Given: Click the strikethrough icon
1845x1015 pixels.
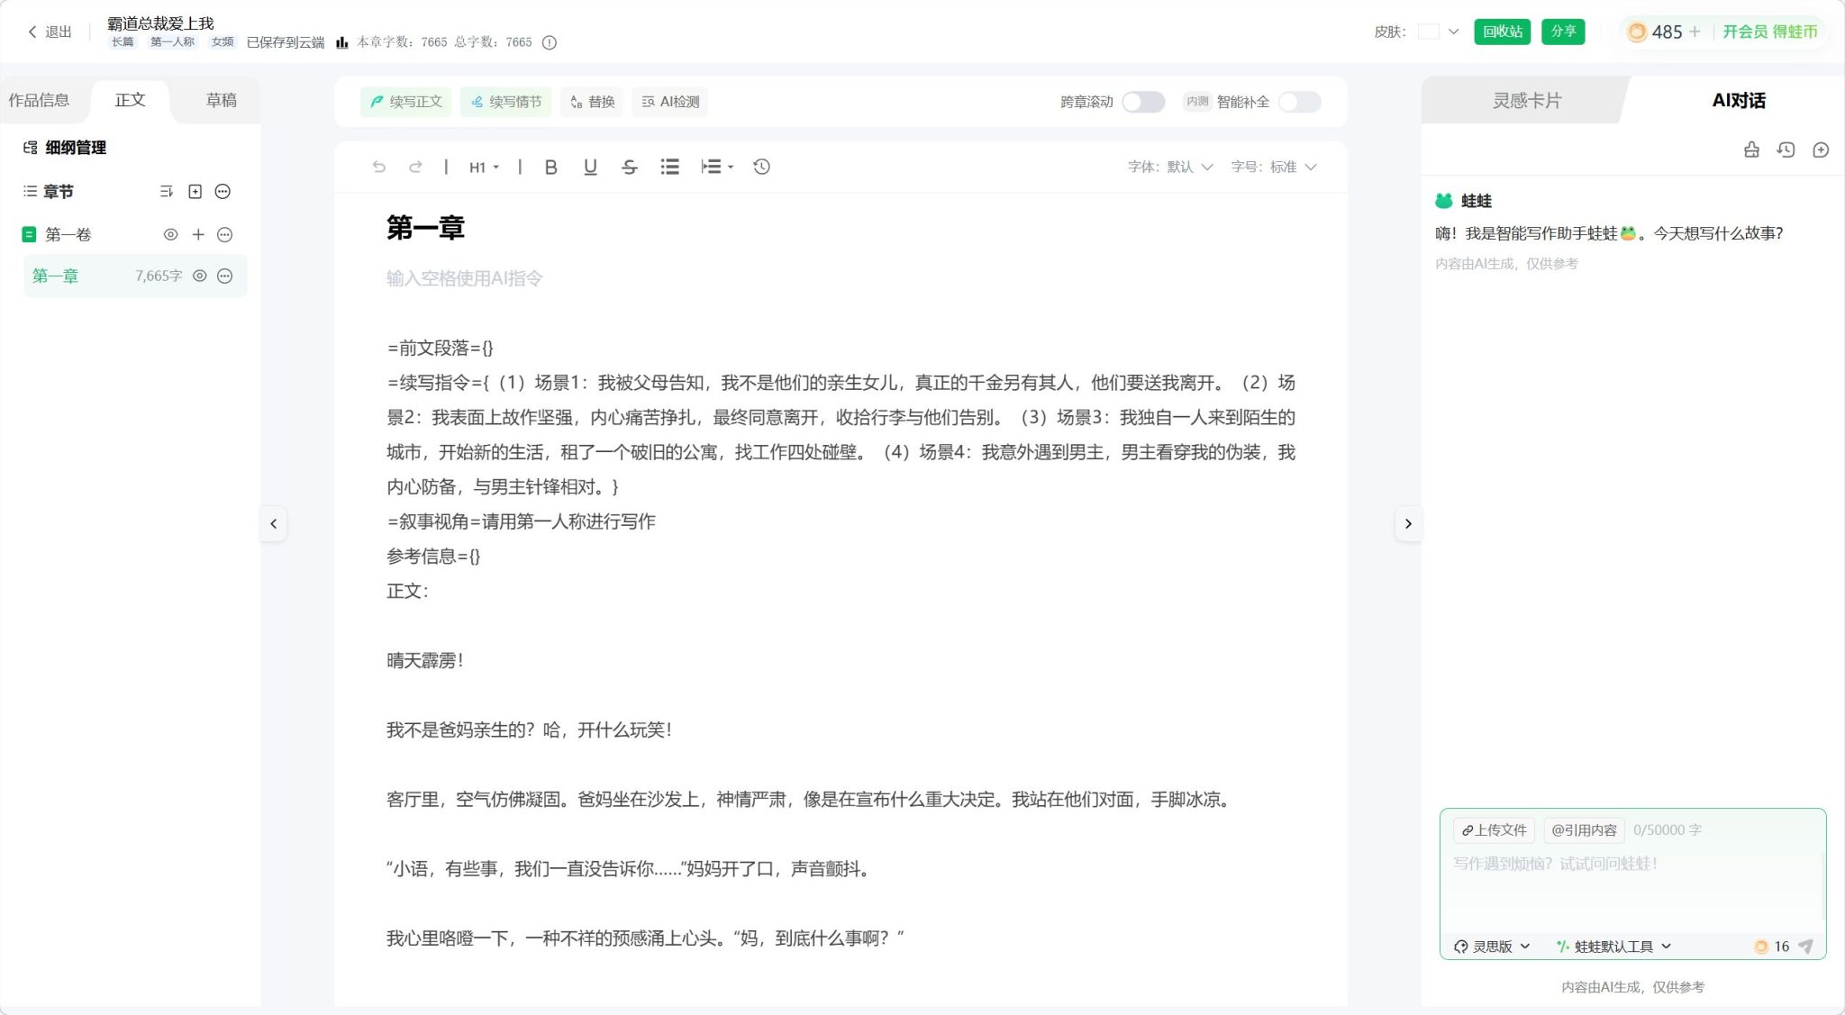Looking at the screenshot, I should (x=630, y=167).
